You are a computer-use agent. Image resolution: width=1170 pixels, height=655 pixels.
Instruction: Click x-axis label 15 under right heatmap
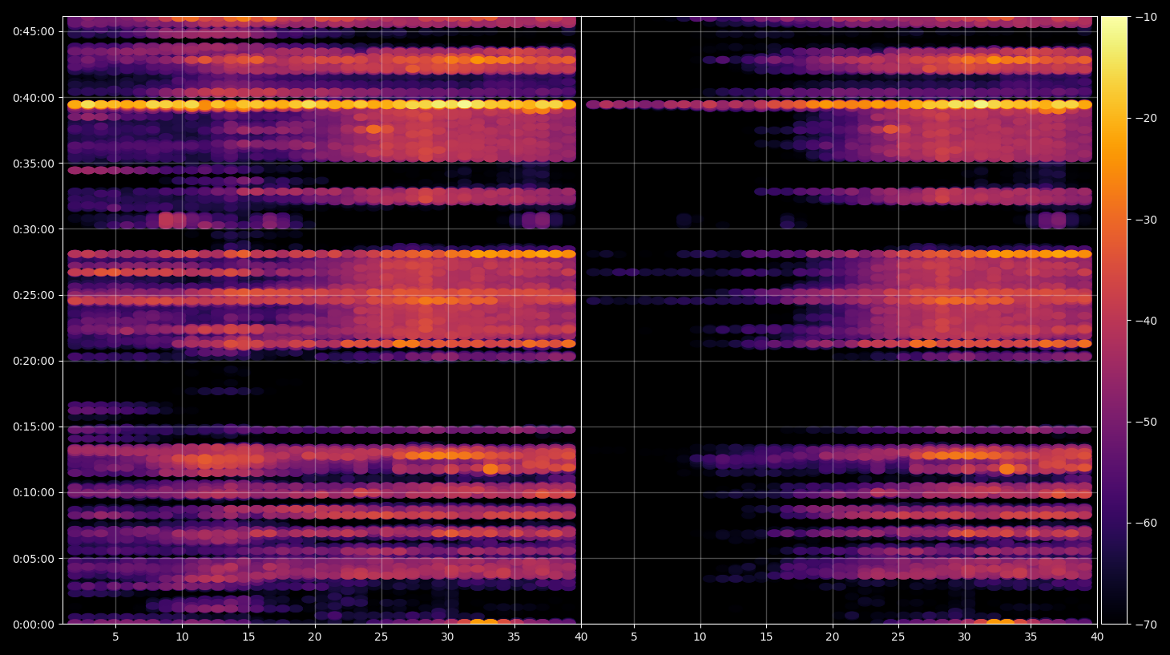tap(766, 637)
